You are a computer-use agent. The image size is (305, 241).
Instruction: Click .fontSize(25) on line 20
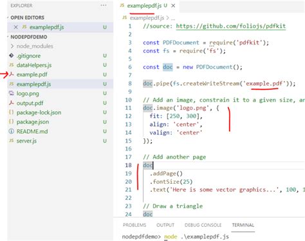[171, 182]
